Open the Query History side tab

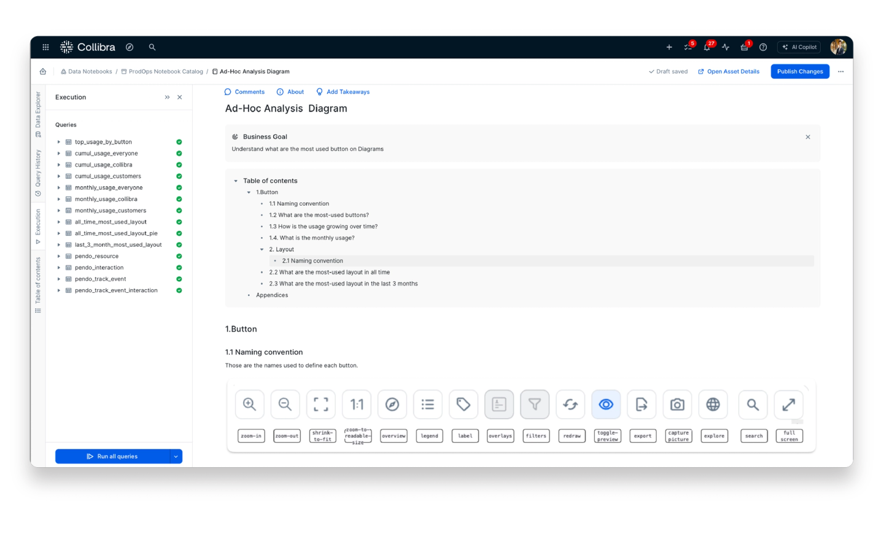pyautogui.click(x=38, y=173)
